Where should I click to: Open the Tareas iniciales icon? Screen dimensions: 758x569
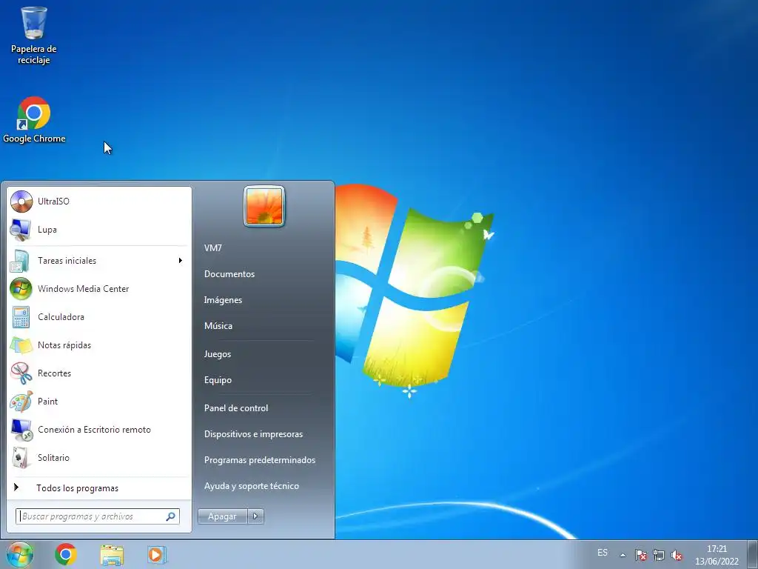click(21, 261)
